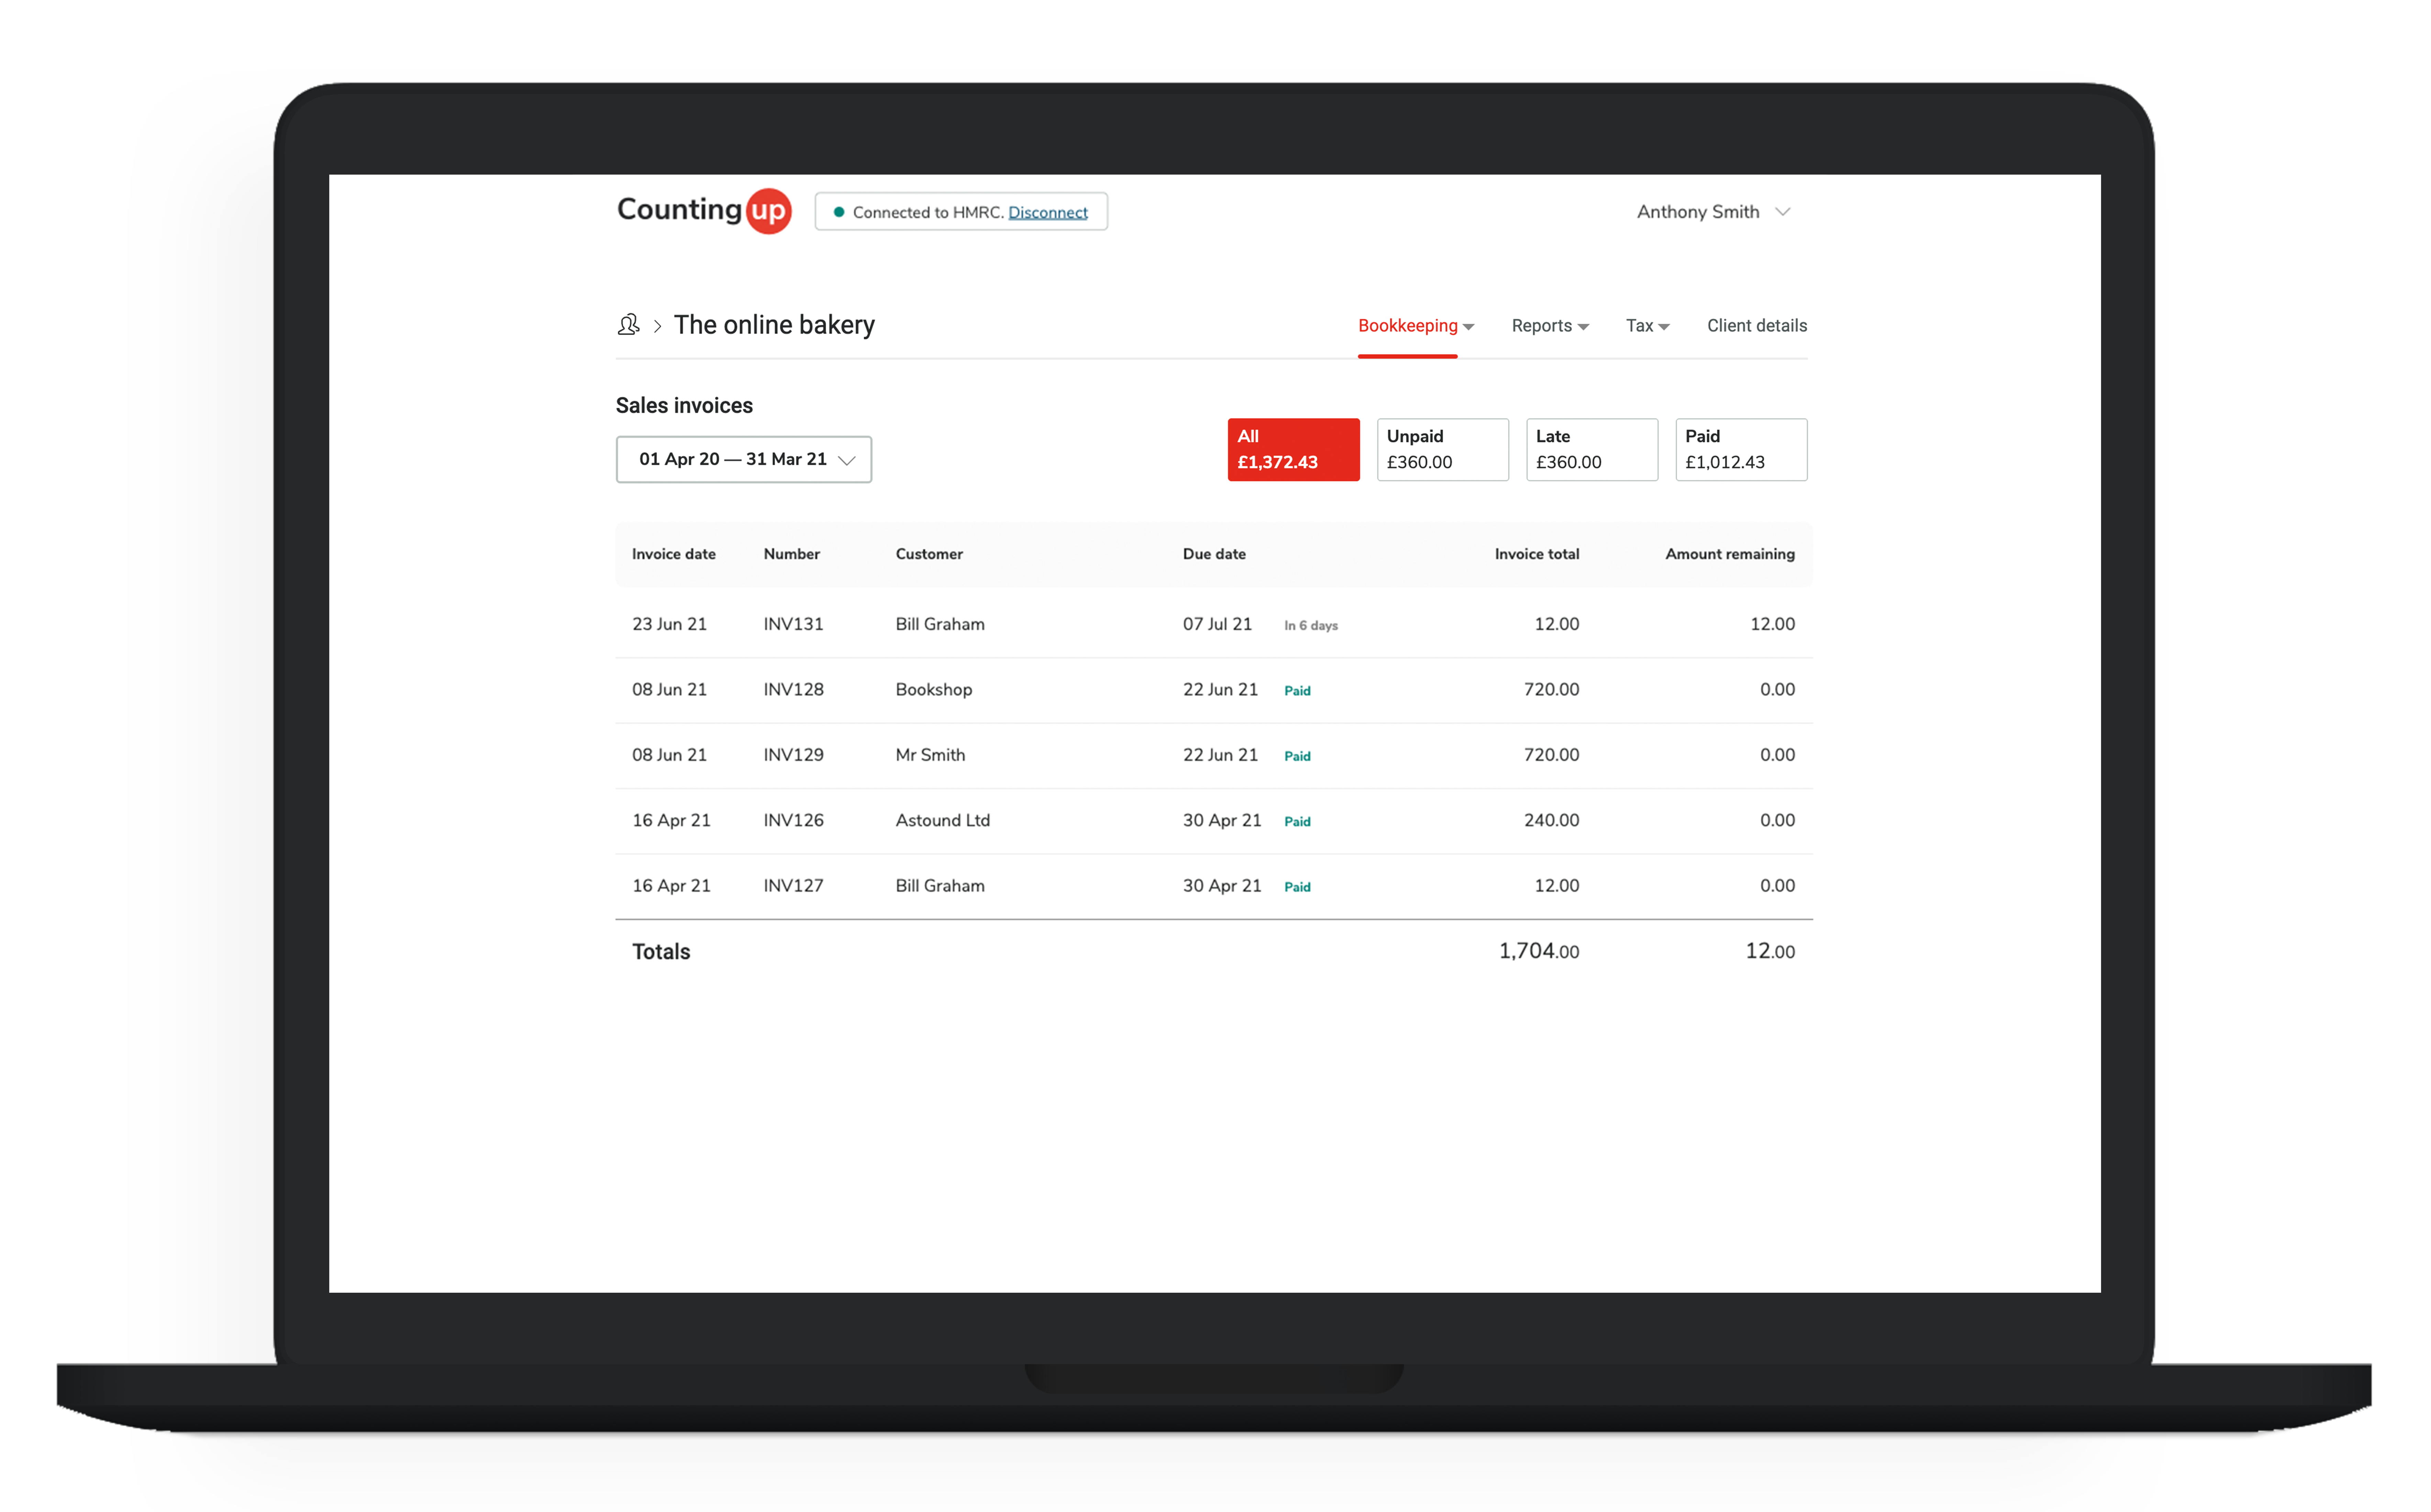Open the Tax dropdown menu

coord(1647,326)
